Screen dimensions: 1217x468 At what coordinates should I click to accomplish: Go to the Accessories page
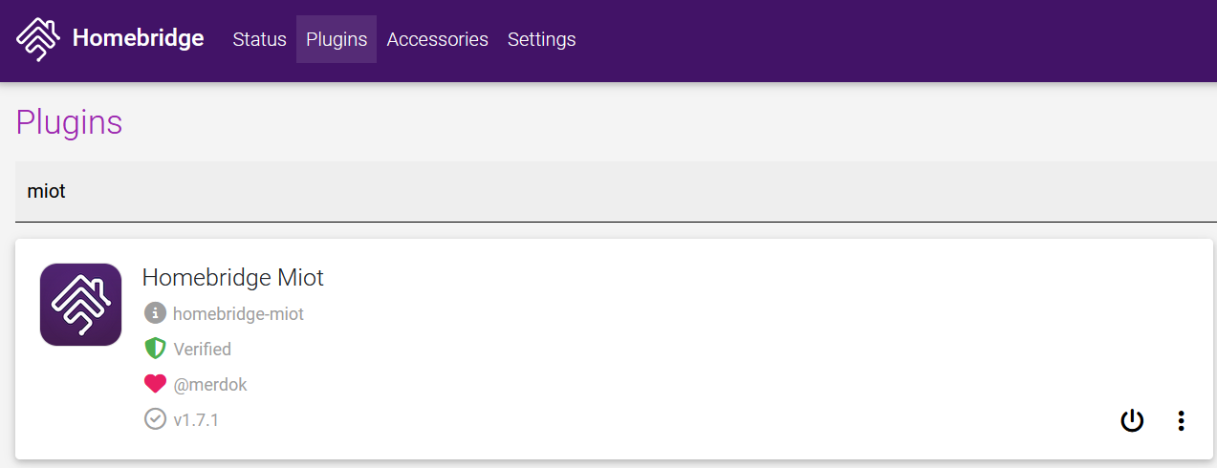(x=437, y=39)
